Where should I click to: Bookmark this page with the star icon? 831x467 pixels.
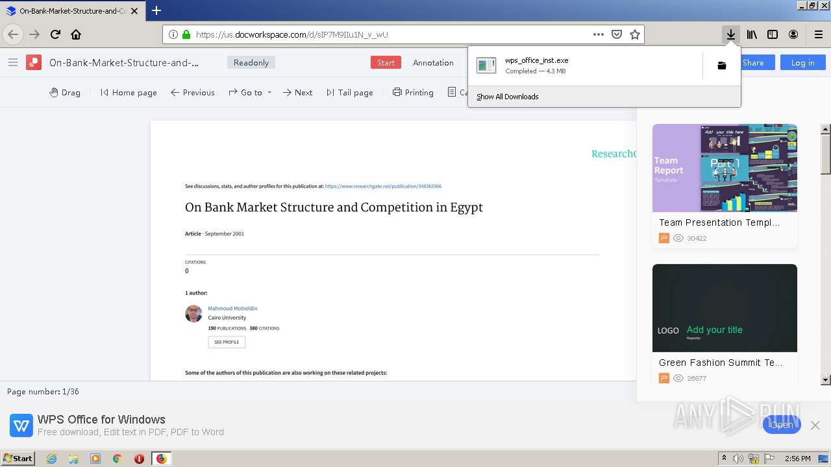[635, 34]
